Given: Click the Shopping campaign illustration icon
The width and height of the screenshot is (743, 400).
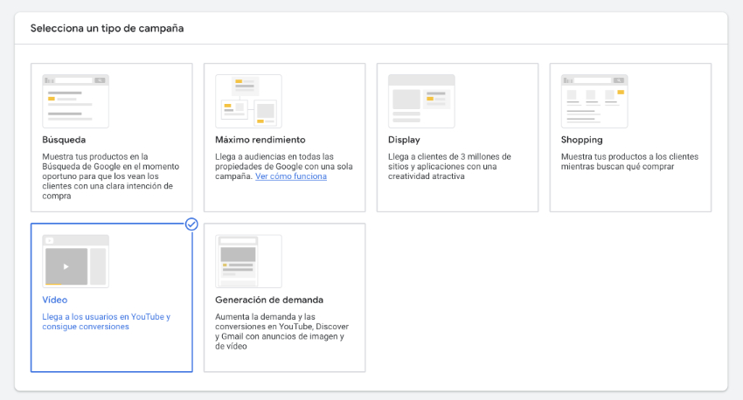Looking at the screenshot, I should point(594,100).
